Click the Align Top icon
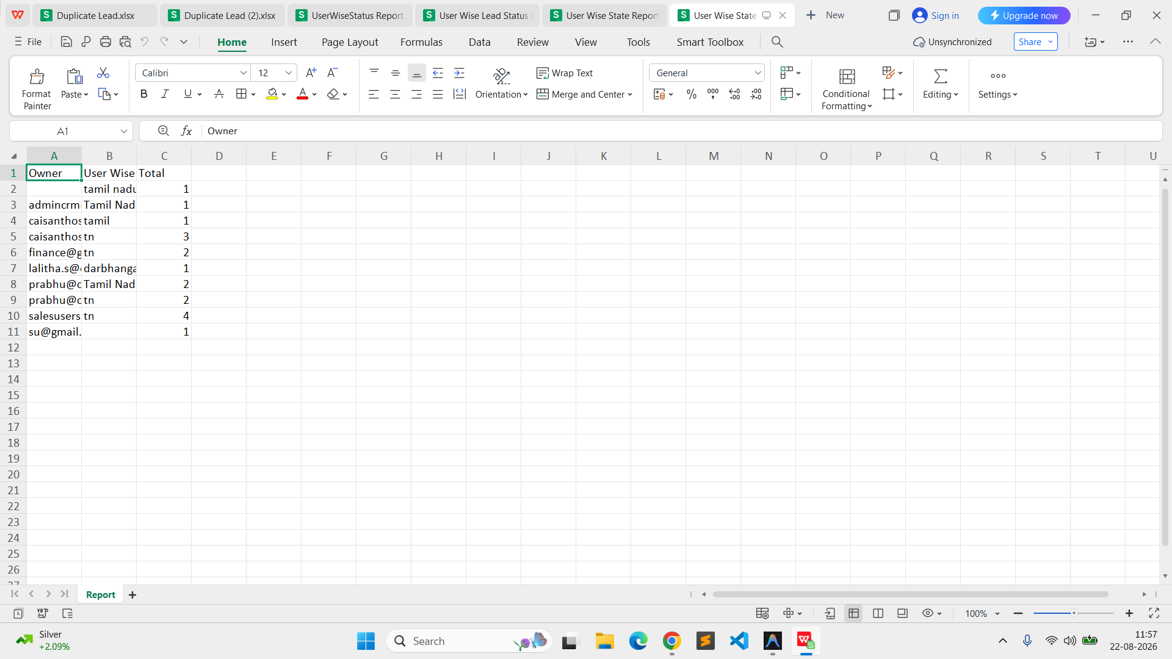 [x=374, y=73]
